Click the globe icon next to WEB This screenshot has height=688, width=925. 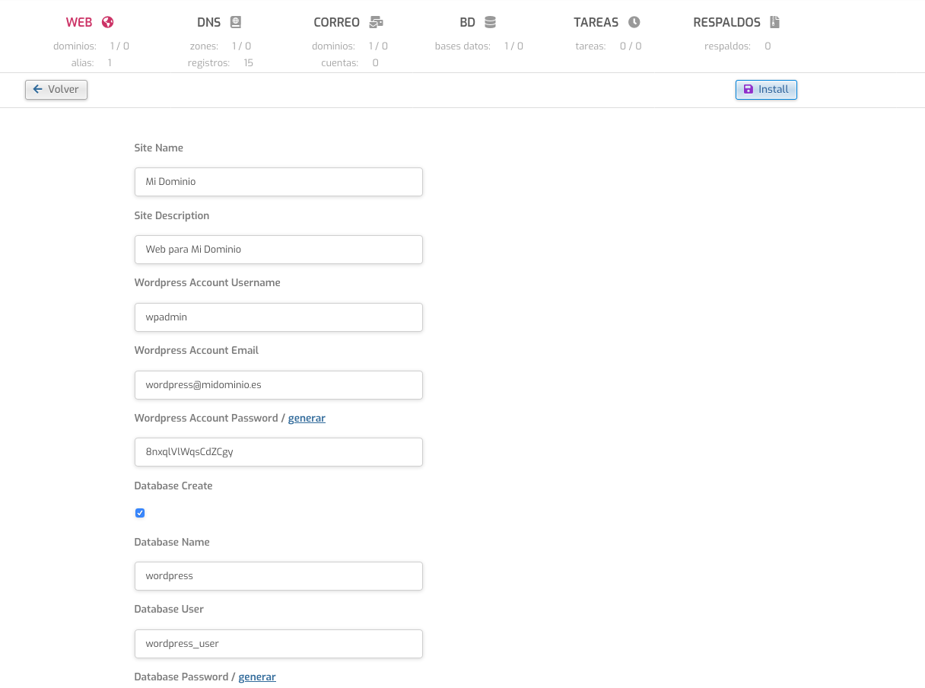[x=107, y=22]
